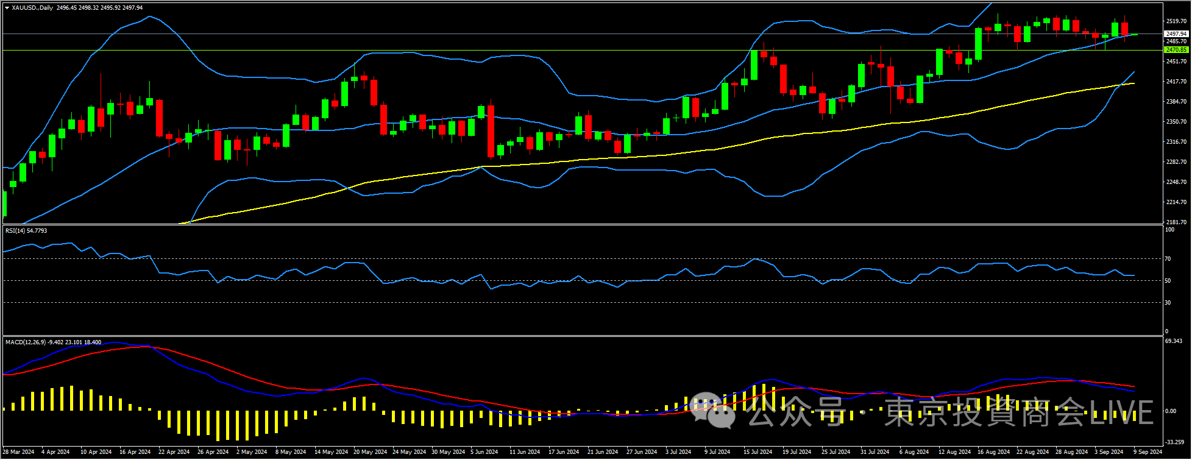Viewport: 1192px width, 460px height.
Task: Click the 28 Mar 2024 date label
Action: pos(19,452)
